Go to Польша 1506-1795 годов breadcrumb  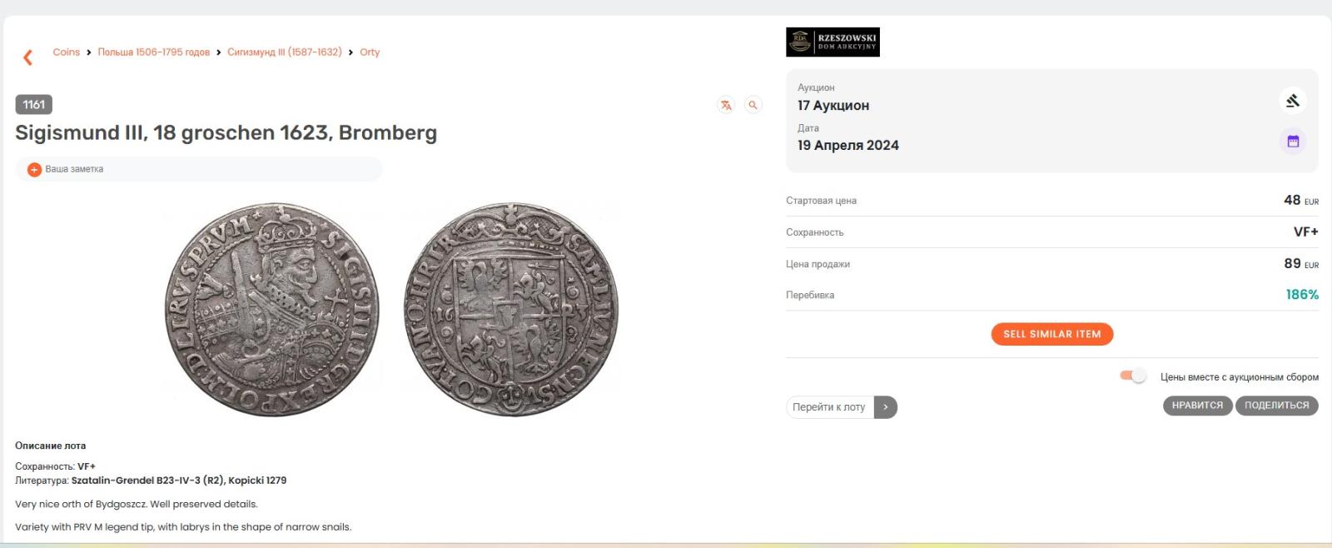(x=154, y=52)
